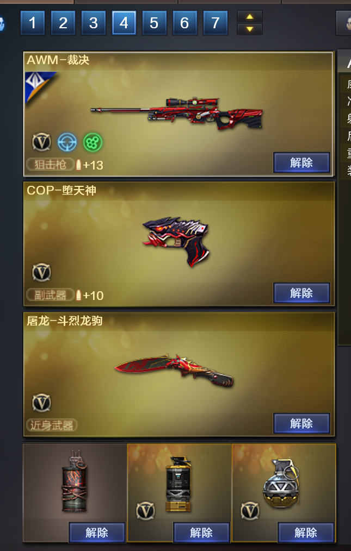351x551 pixels.
Task: Click the V badge on the smoke canister
Action: coord(145,511)
